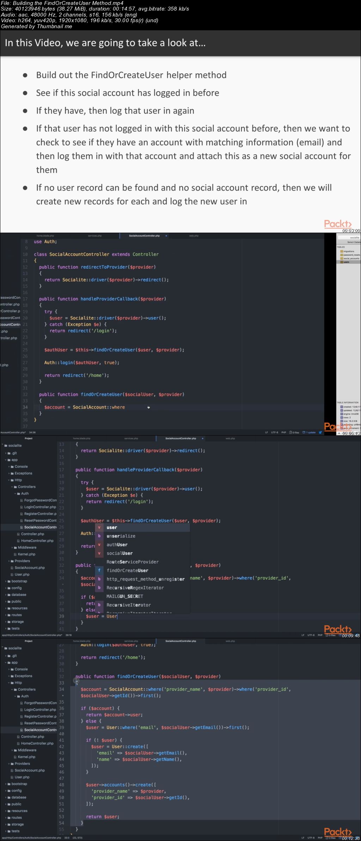
Task: Click the folder icon beside database, 00:12:38 frame
Action: pyautogui.click(x=9, y=797)
